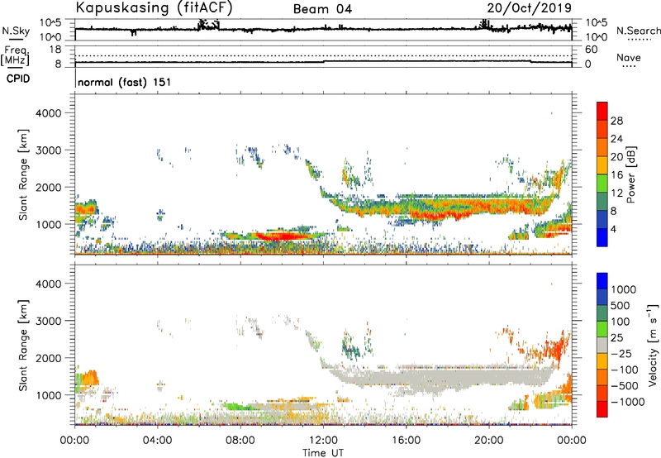
Task: Click the 'Velocity [m s-1]' colorbar title
Action: pos(653,345)
